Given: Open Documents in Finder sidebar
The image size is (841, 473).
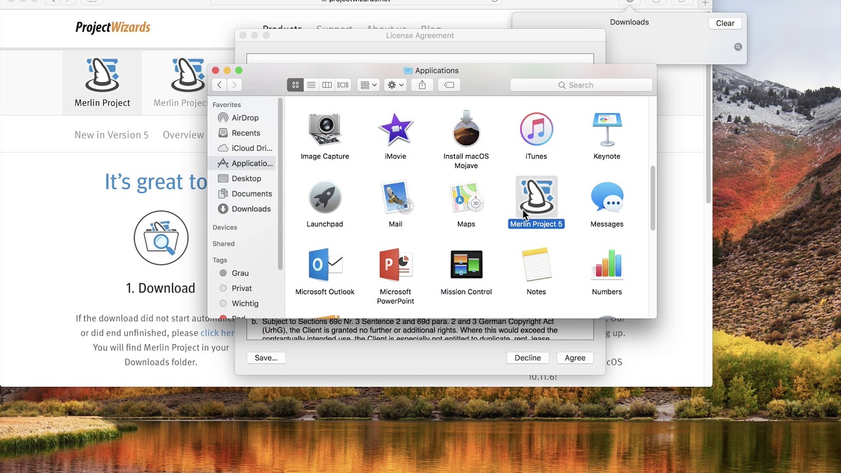Looking at the screenshot, I should pyautogui.click(x=244, y=193).
